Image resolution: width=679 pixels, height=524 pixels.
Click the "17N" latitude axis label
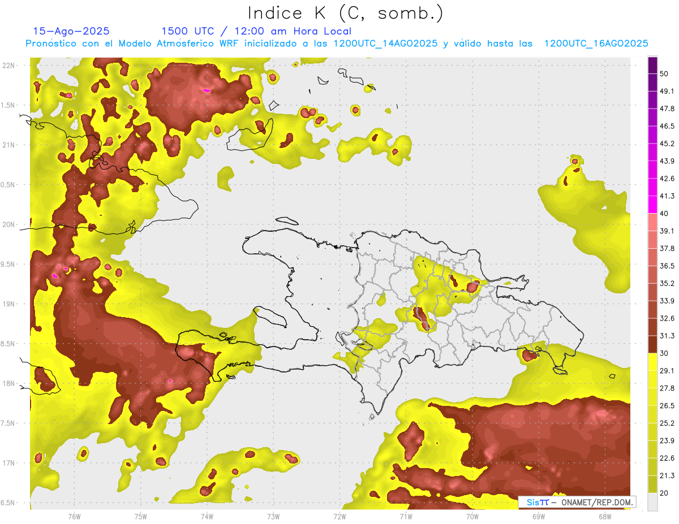point(9,463)
